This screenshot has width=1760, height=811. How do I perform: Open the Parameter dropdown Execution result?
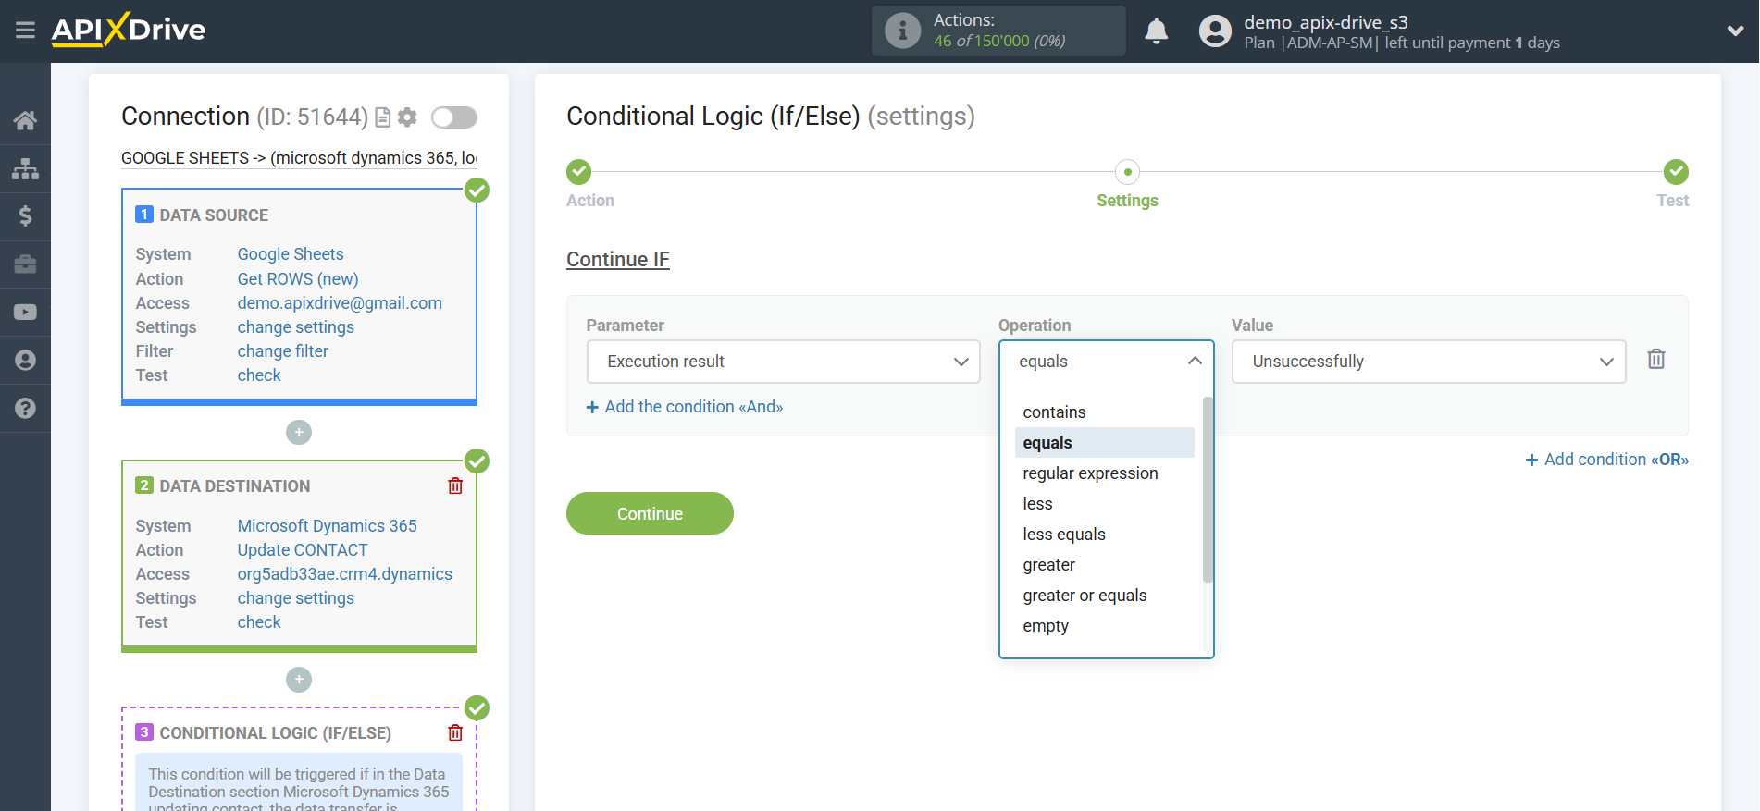pos(783,362)
